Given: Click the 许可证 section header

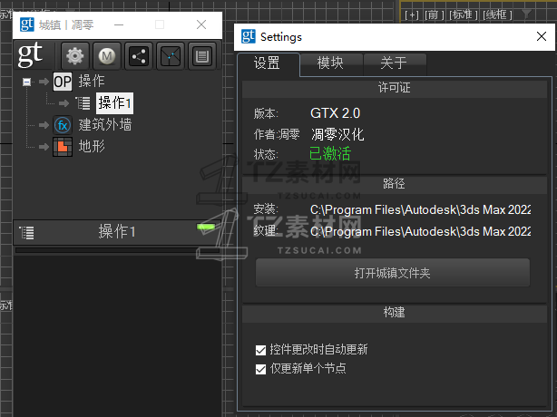Looking at the screenshot, I should (395, 88).
